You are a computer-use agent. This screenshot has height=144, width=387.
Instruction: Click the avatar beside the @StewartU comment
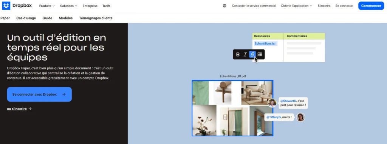click(272, 103)
